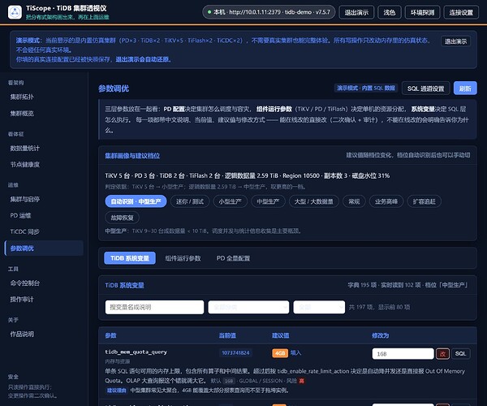
Task: Switch to light theme with 浅色 button
Action: pos(389,12)
